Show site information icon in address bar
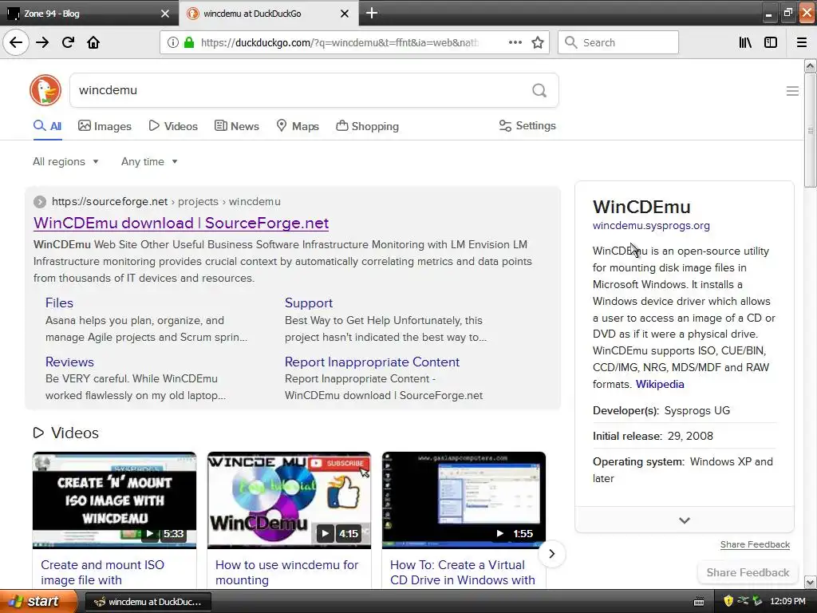 [173, 42]
